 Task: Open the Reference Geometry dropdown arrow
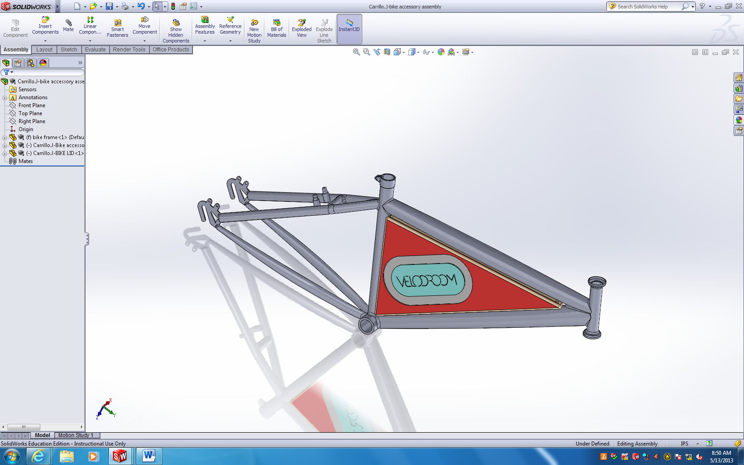[x=230, y=41]
